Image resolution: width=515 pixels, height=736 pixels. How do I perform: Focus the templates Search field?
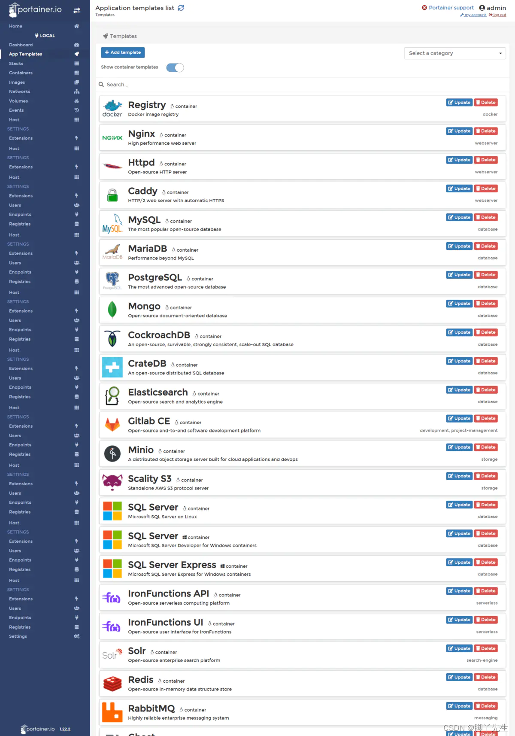(303, 85)
